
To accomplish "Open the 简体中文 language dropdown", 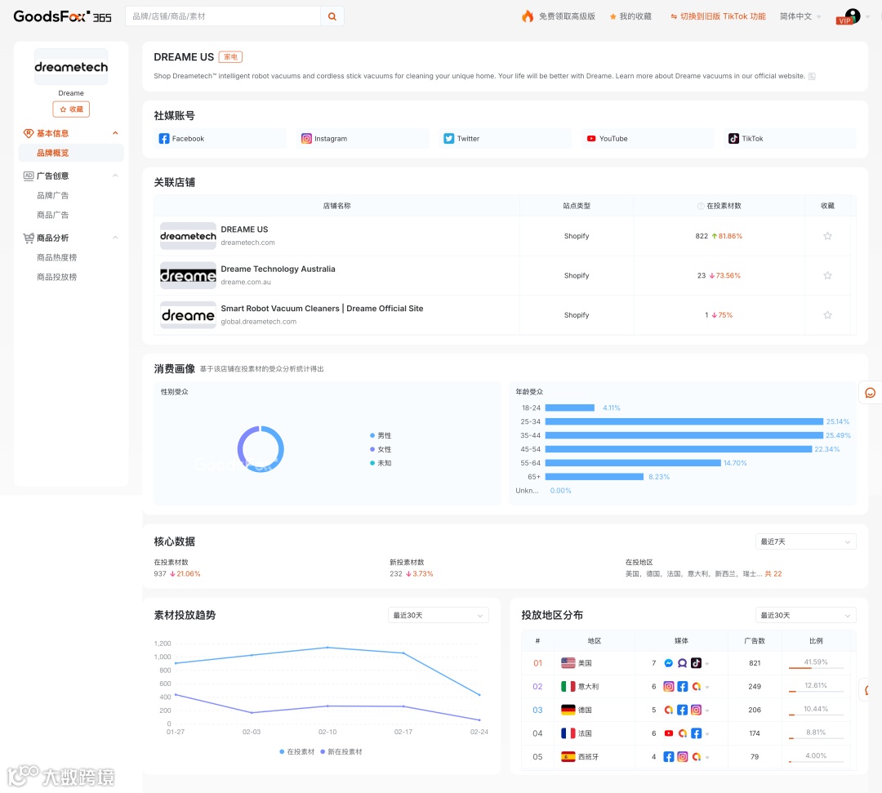I will 800,16.
